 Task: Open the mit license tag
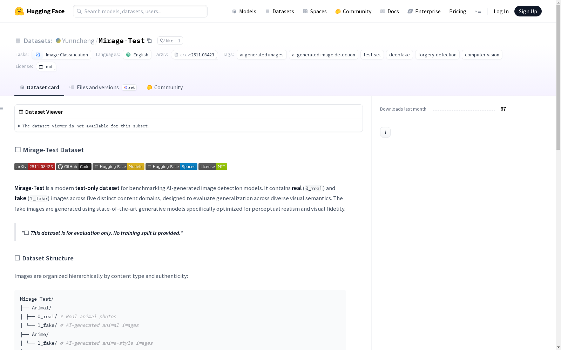[46, 66]
